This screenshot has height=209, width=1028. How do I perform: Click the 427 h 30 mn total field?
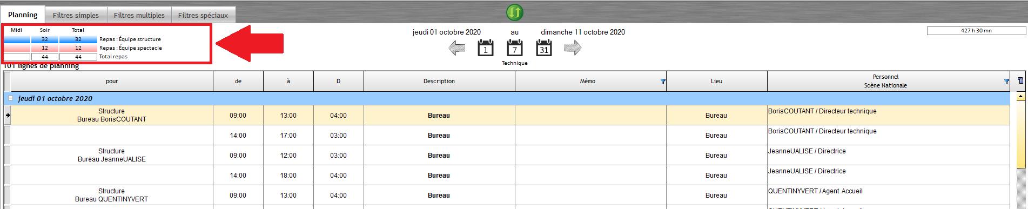[976, 31]
